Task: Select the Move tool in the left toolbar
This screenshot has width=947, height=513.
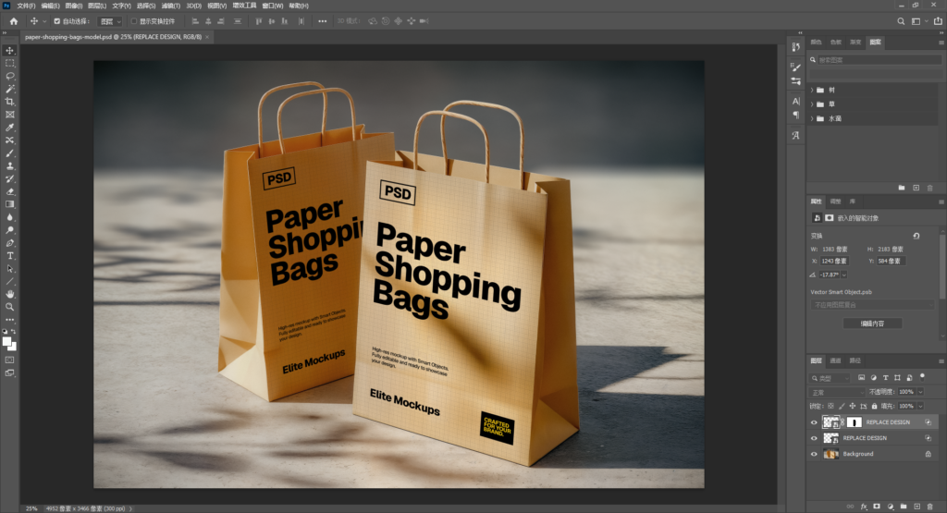Action: click(x=9, y=50)
